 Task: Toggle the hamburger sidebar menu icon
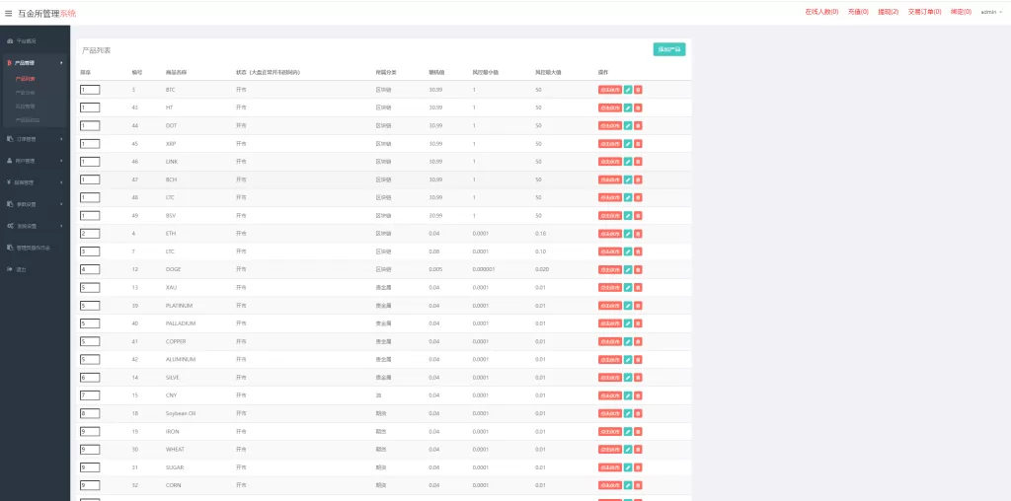(8, 13)
